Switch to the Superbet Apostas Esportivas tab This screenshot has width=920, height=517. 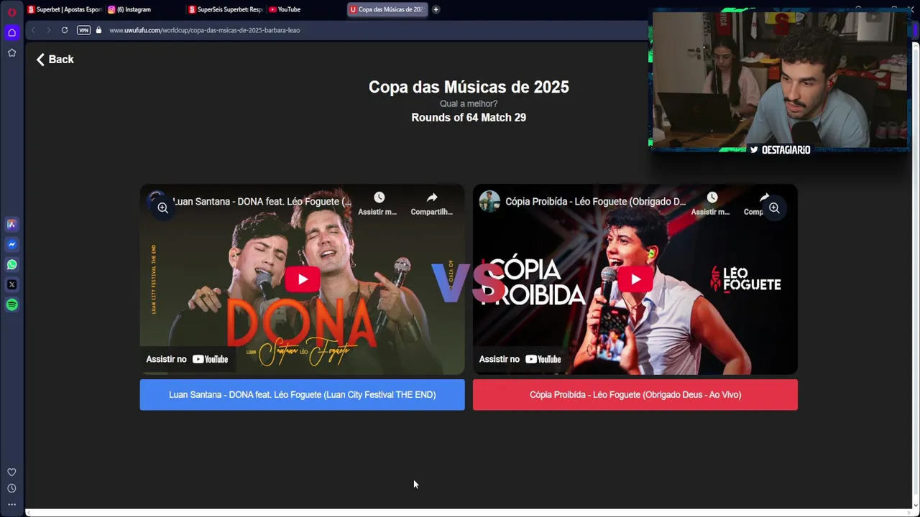[x=65, y=9]
